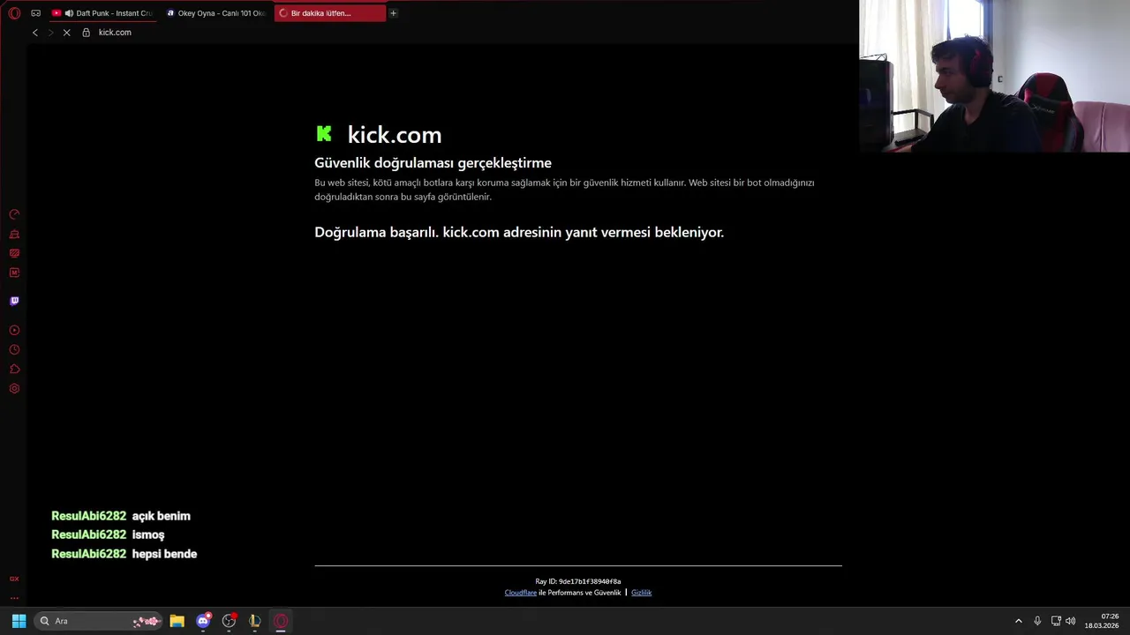This screenshot has height=635, width=1130.
Task: Click the kick.com heading text
Action: coord(394,135)
